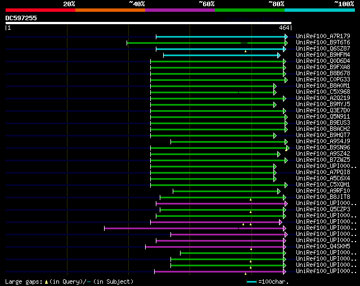Select the UniRef100_A9SZ42 label
This screenshot has height=286, width=360.
point(323,154)
